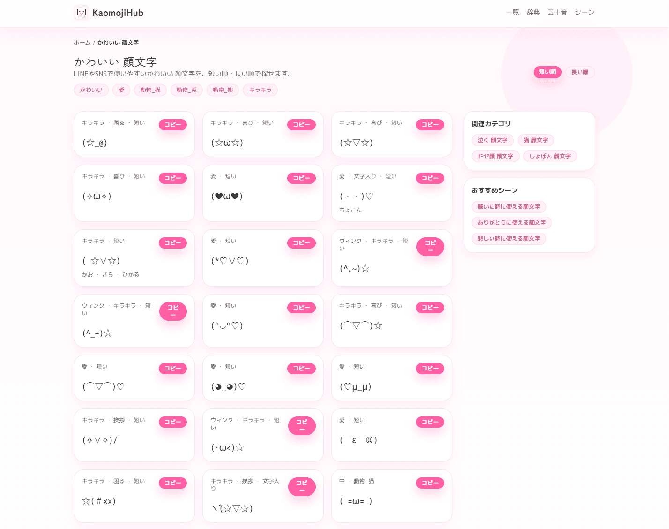Copy the ( =ω= ) cat kaomoji

[430, 483]
